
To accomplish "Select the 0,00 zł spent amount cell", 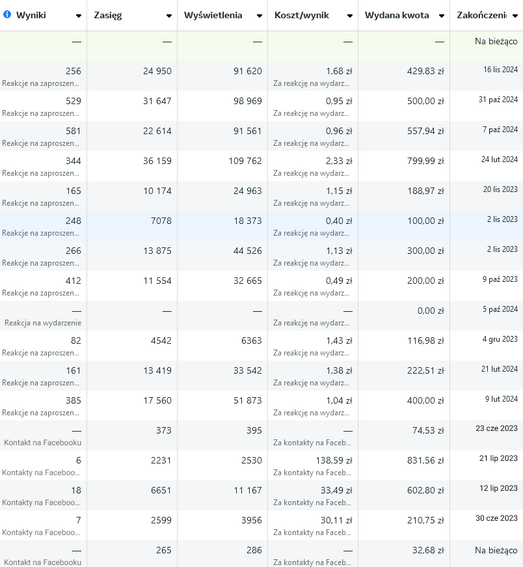I will 431,311.
